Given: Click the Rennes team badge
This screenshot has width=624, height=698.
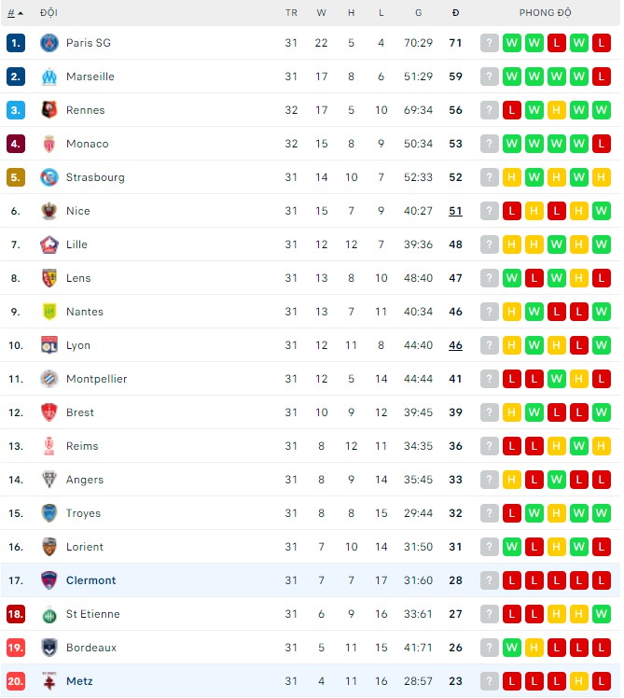Looking at the screenshot, I should click(x=49, y=110).
